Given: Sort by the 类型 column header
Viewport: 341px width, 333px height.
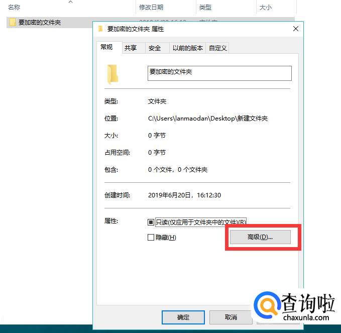Looking at the screenshot, I should [x=205, y=8].
